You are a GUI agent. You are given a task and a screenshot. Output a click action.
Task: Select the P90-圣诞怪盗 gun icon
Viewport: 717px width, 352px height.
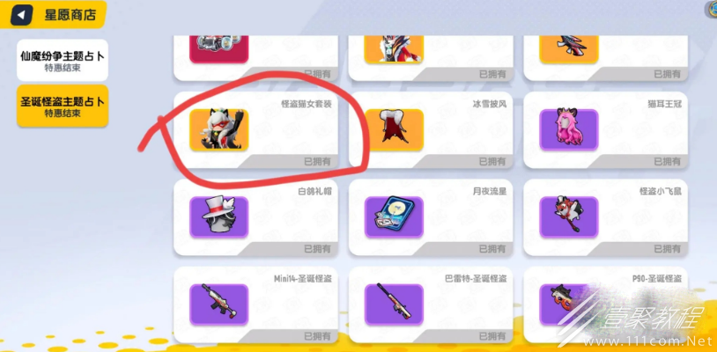coord(569,304)
